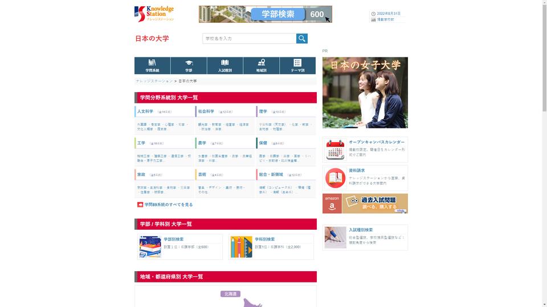Image resolution: width=547 pixels, height=307 pixels.
Task: Open オープンキャンパスカレンダー link
Action: point(377,142)
